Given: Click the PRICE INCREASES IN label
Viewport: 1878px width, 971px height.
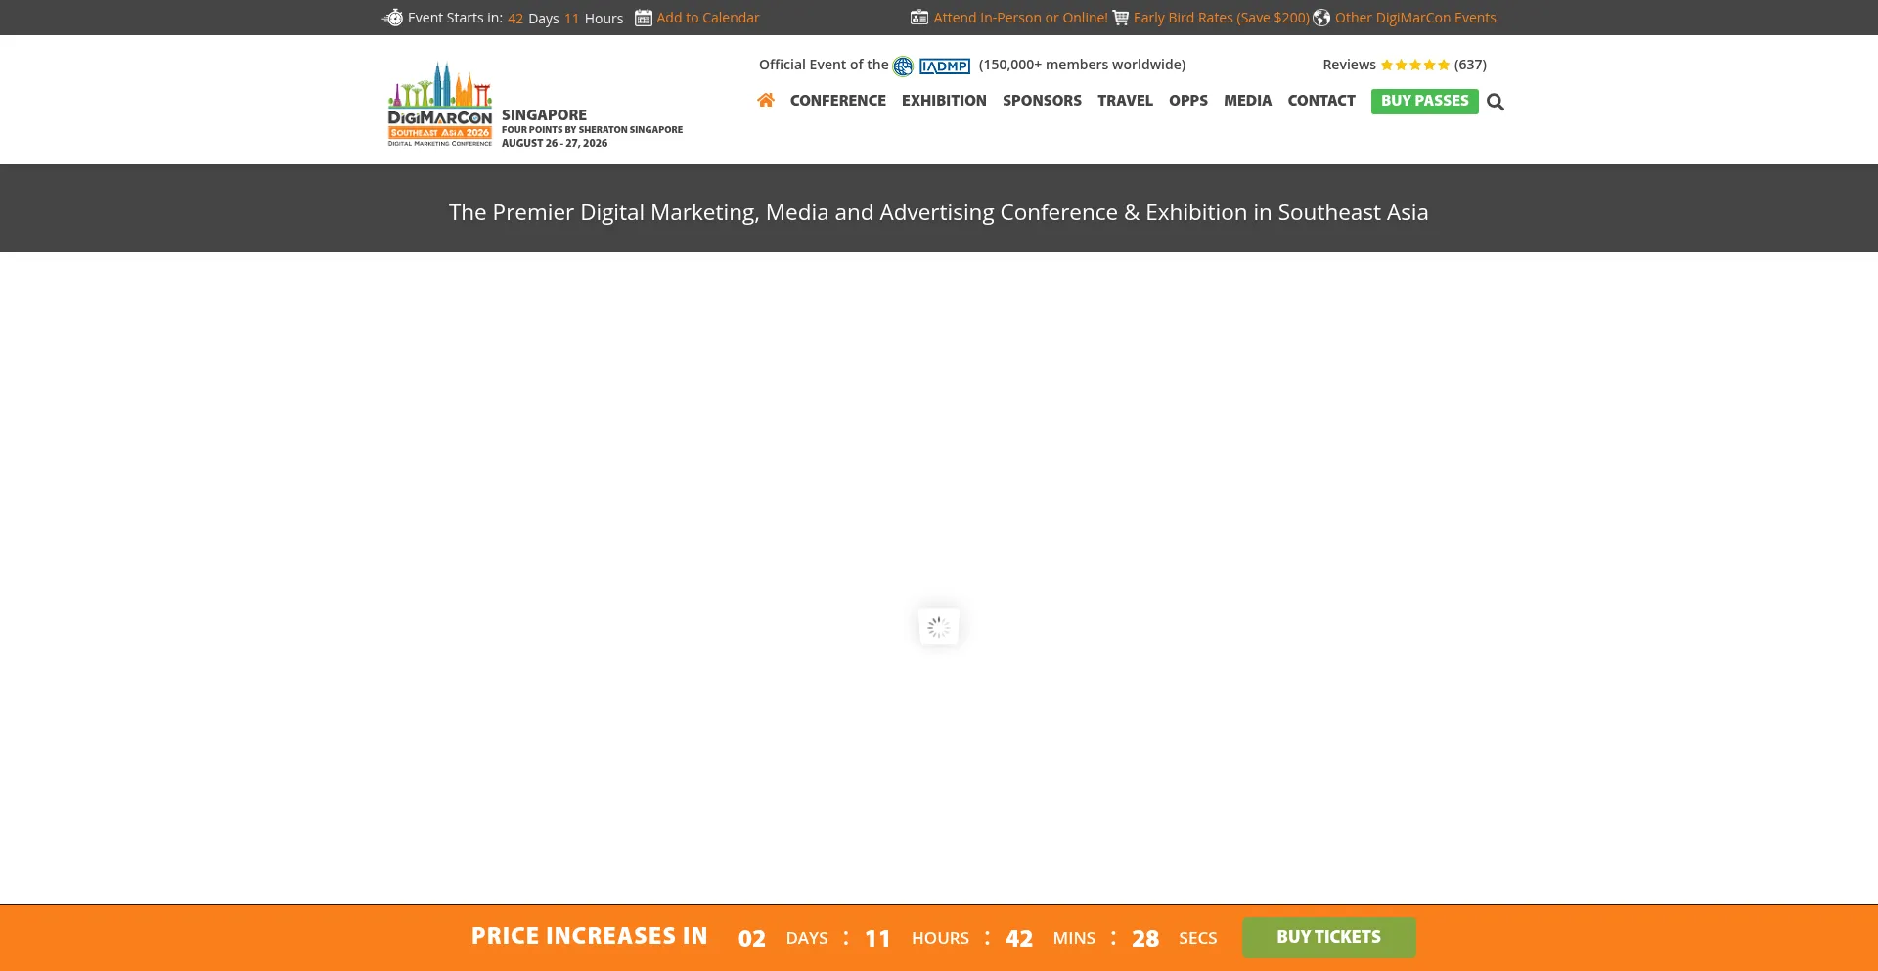Looking at the screenshot, I should coord(590,936).
